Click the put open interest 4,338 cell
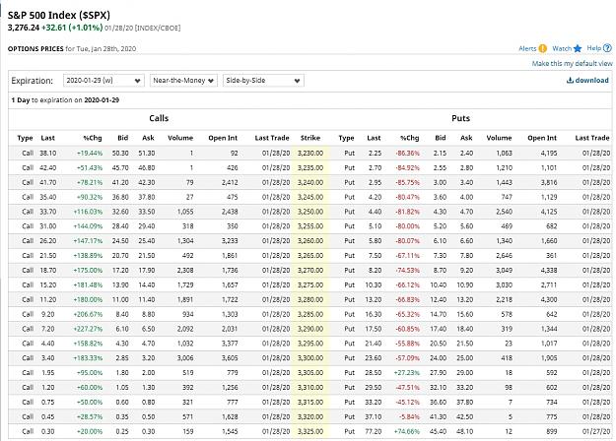 click(x=549, y=271)
